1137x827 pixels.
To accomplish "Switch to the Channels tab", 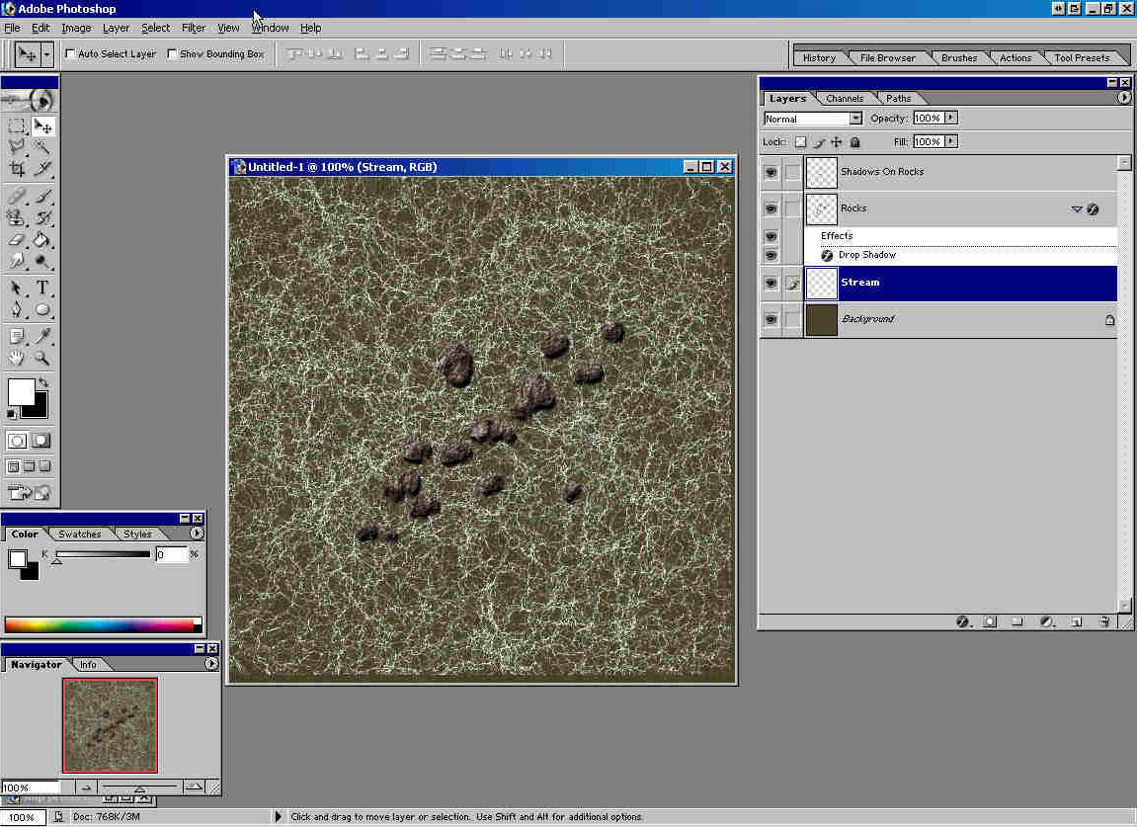I will pyautogui.click(x=845, y=99).
